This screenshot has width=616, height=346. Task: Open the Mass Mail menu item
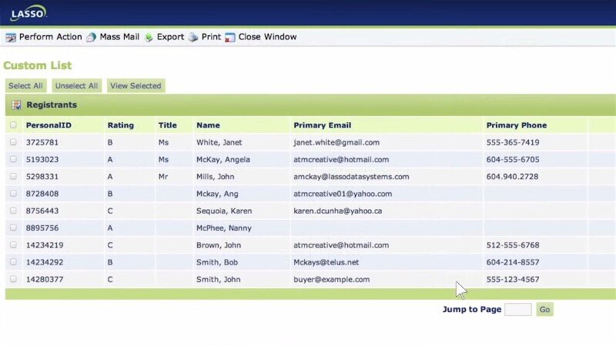point(119,37)
